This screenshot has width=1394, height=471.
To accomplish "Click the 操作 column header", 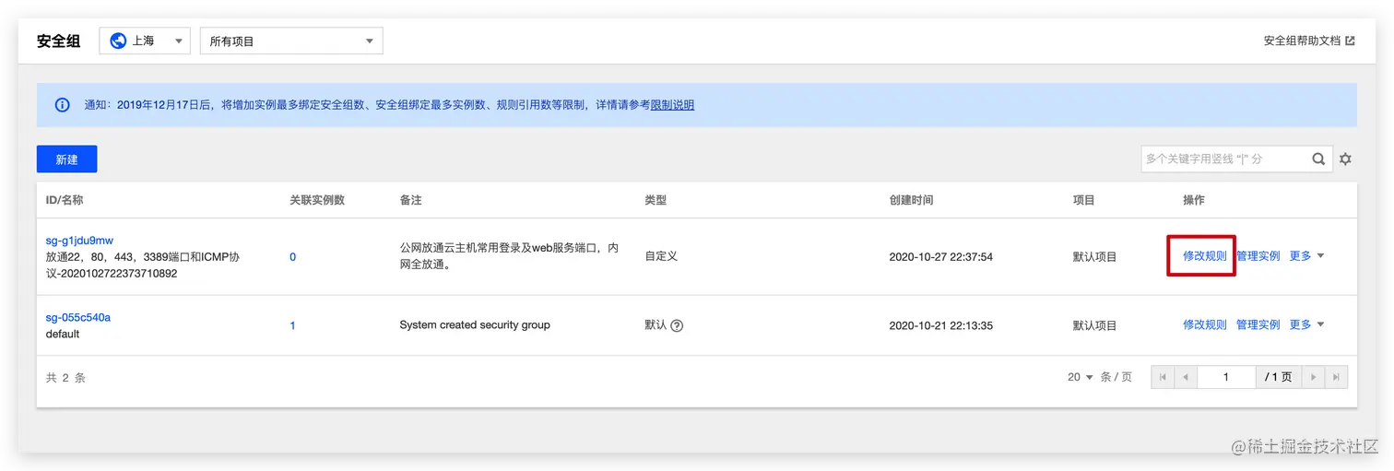I will point(1194,200).
